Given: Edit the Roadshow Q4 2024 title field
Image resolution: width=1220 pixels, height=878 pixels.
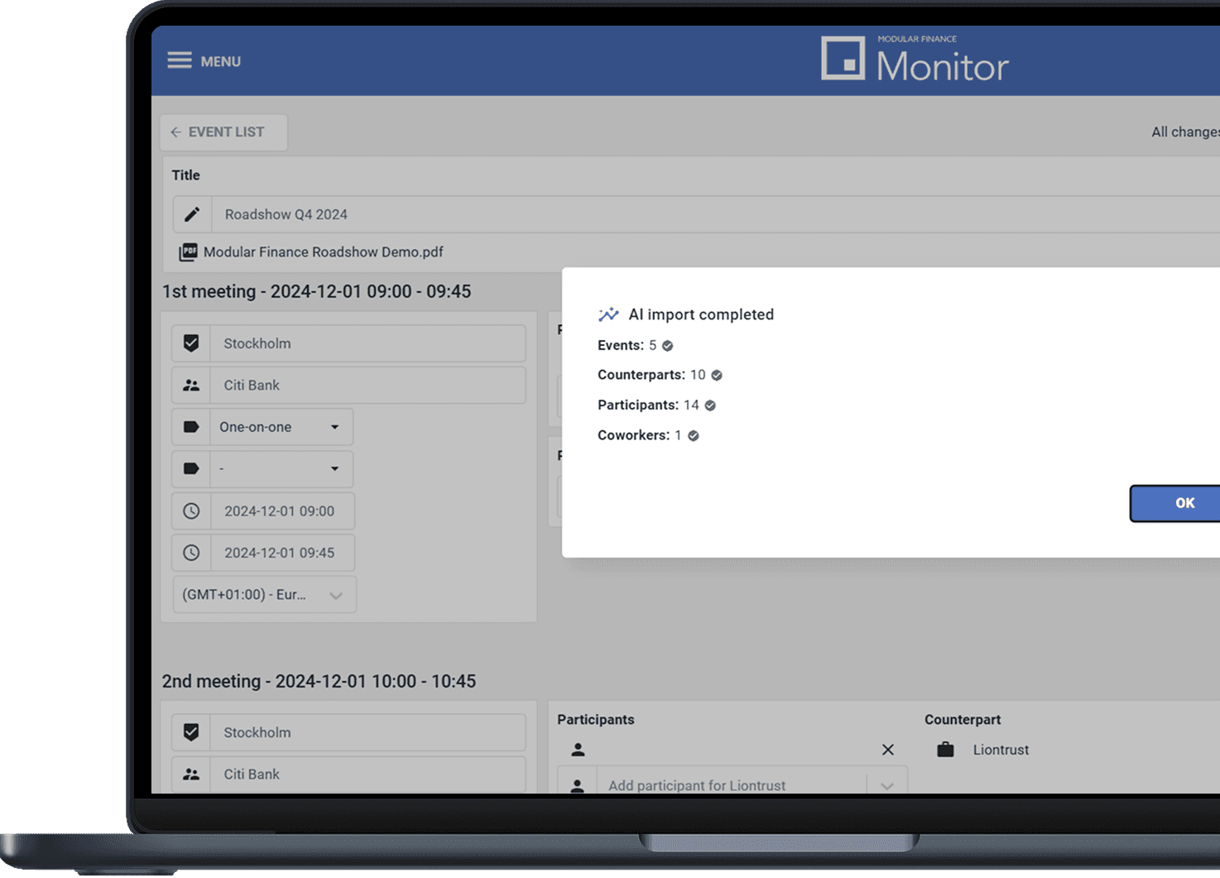Looking at the screenshot, I should point(716,214).
